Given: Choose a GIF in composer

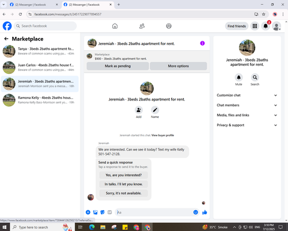Looking at the screenshot, I should pos(109,213).
